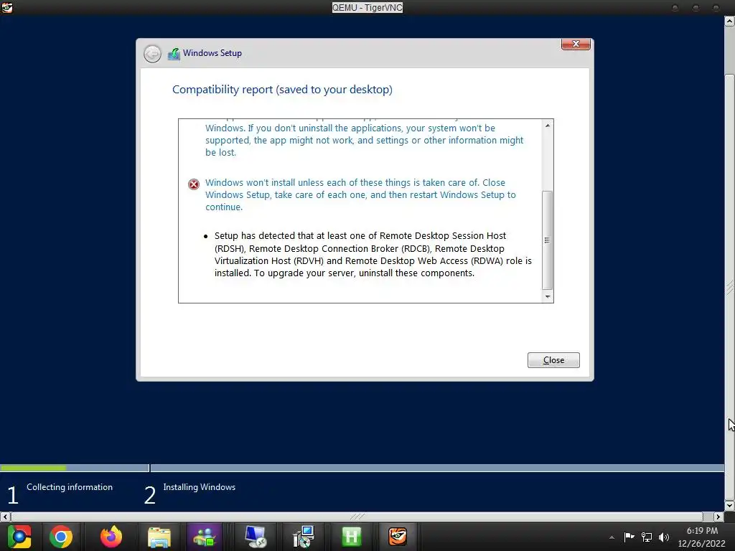Click the compatibility report scrollbar thumb

pos(547,240)
